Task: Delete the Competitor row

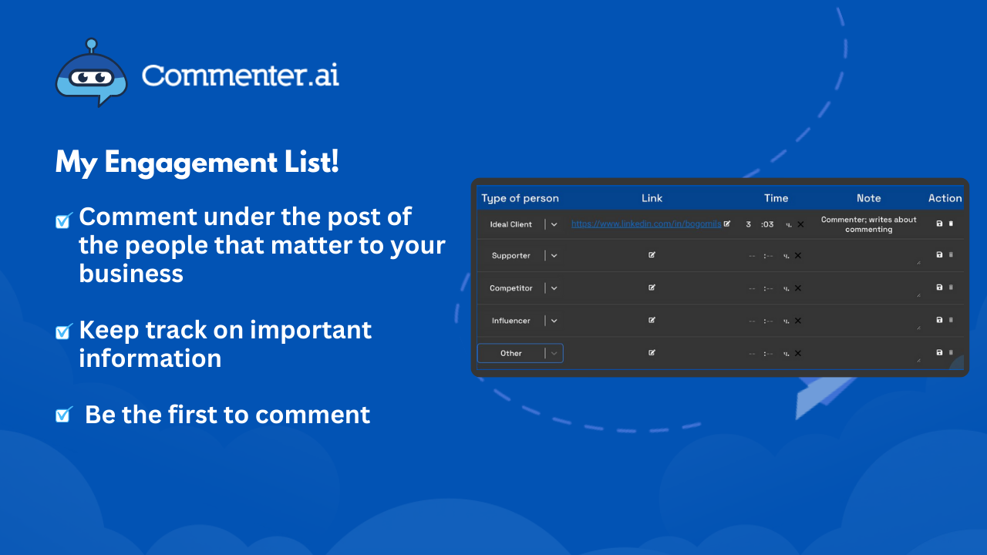Action: 951,287
